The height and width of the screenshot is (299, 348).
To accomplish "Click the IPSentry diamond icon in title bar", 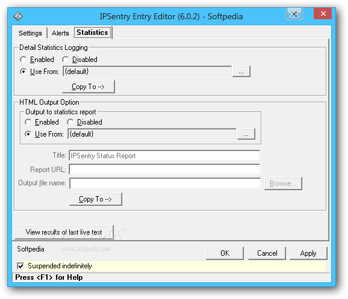I will tap(18, 16).
